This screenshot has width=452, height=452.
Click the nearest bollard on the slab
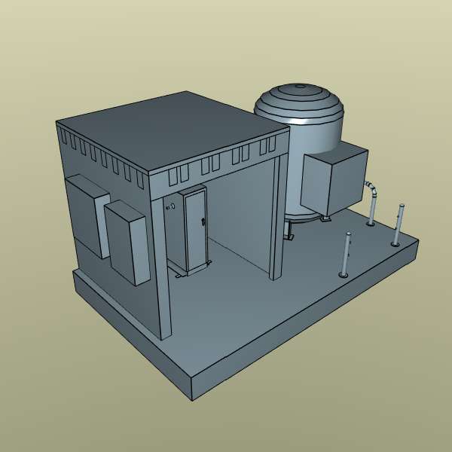[345, 255]
